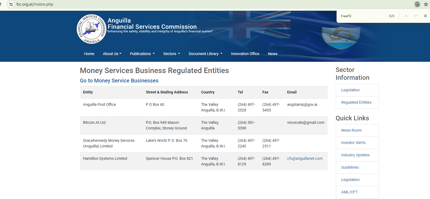
Task: Go to next find result arrow
Action: click(x=415, y=16)
